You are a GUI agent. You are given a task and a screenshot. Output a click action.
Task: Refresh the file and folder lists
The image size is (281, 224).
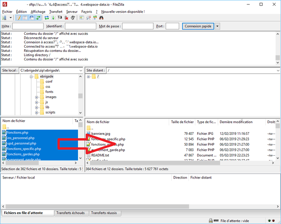(x=47, y=18)
